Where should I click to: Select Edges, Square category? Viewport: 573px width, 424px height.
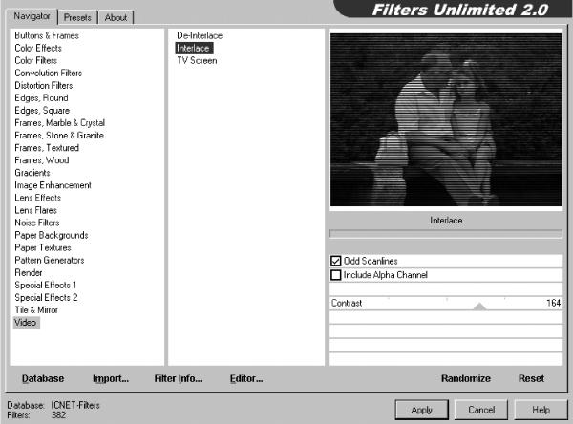point(42,110)
